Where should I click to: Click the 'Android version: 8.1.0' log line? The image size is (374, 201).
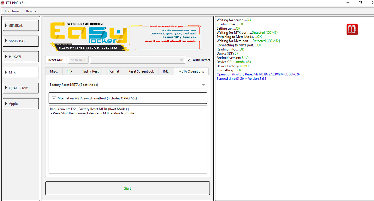pos(233,58)
